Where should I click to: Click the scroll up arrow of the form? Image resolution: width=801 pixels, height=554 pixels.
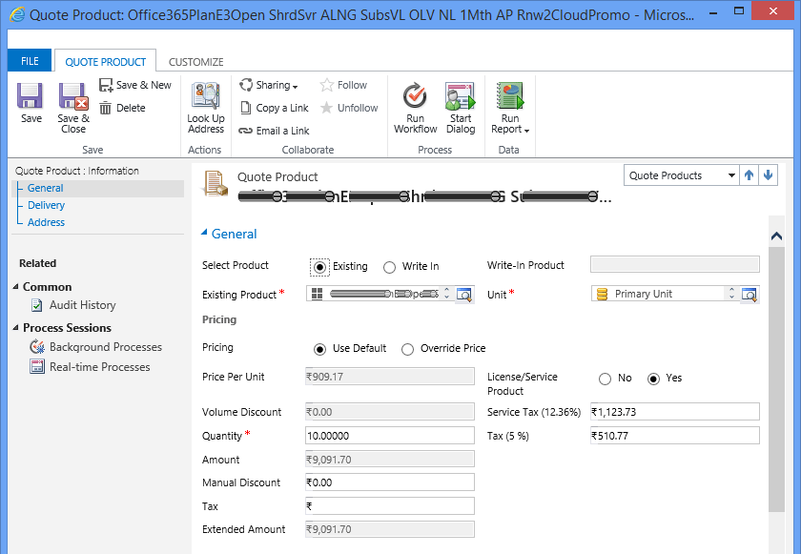pyautogui.click(x=776, y=236)
